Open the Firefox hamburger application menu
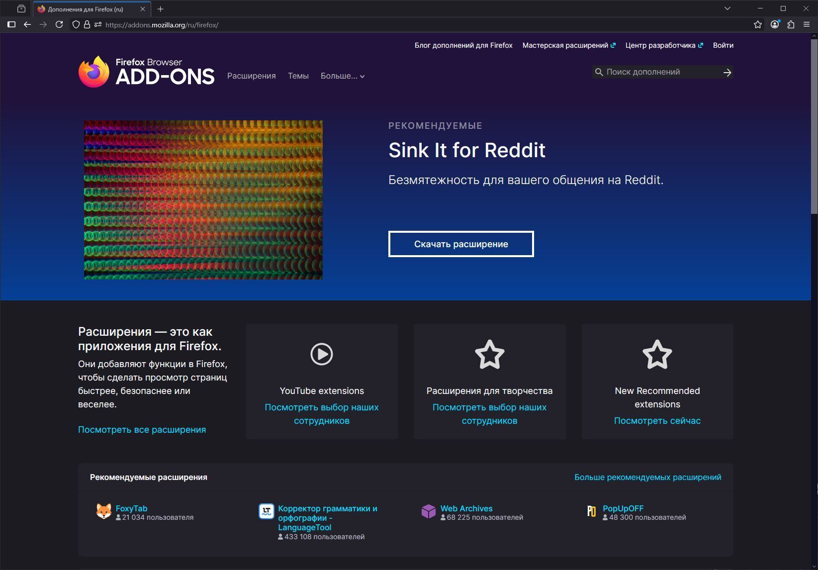This screenshot has height=570, width=818. 807,24
